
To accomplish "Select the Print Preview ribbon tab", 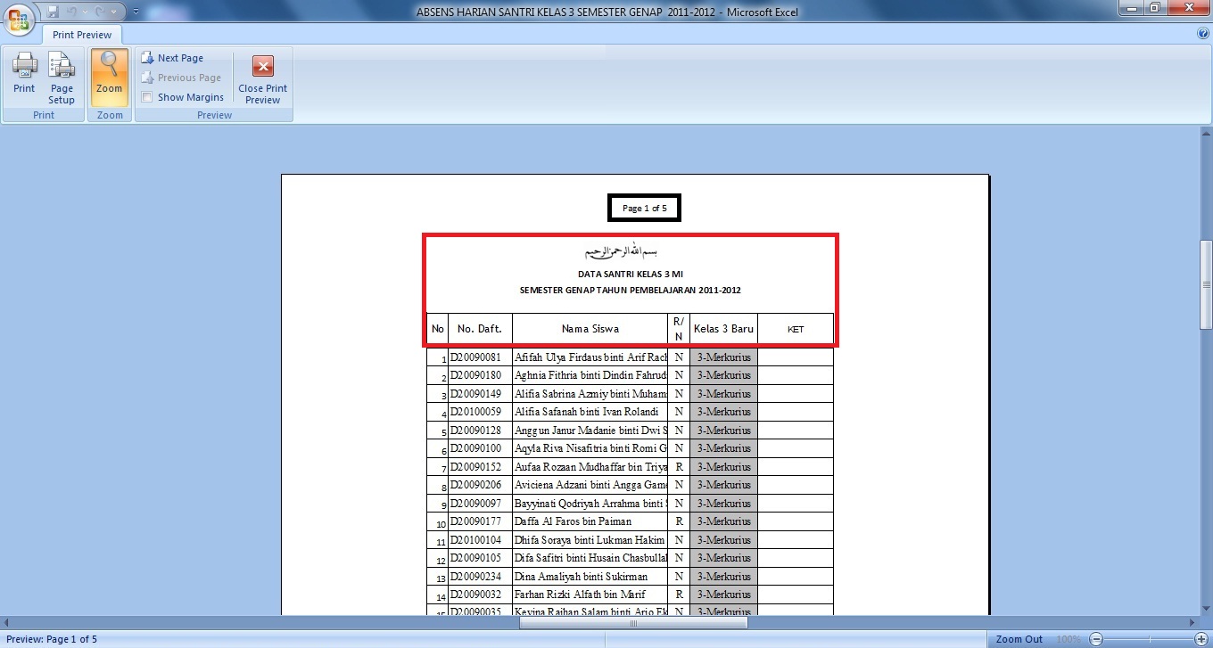I will (82, 35).
